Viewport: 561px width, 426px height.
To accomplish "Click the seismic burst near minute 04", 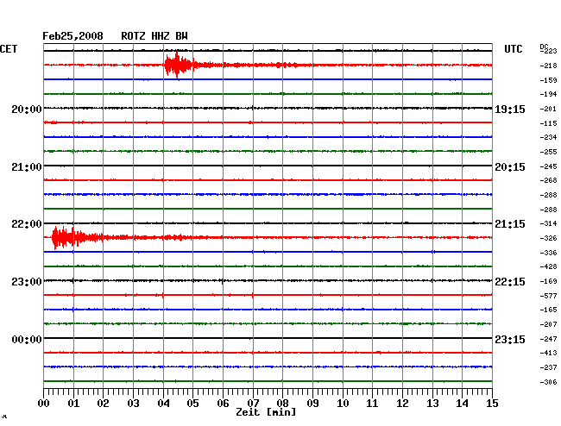I will [x=179, y=65].
